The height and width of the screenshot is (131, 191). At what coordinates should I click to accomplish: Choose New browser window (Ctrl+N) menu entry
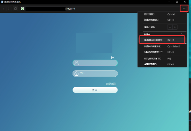[162, 20]
